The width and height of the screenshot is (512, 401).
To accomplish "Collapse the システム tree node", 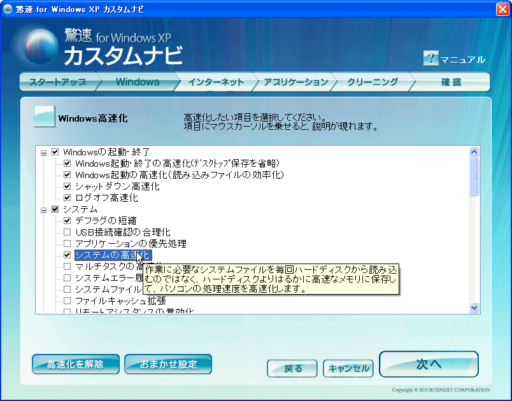I will tap(43, 210).
